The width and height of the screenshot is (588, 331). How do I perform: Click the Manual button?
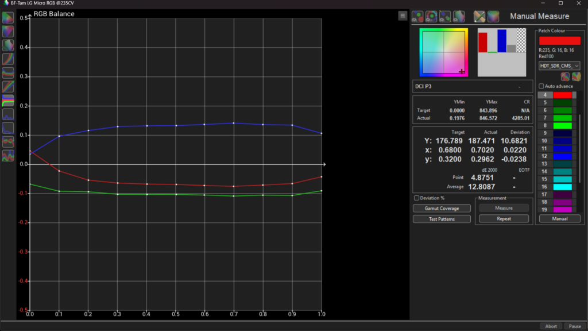click(x=559, y=219)
